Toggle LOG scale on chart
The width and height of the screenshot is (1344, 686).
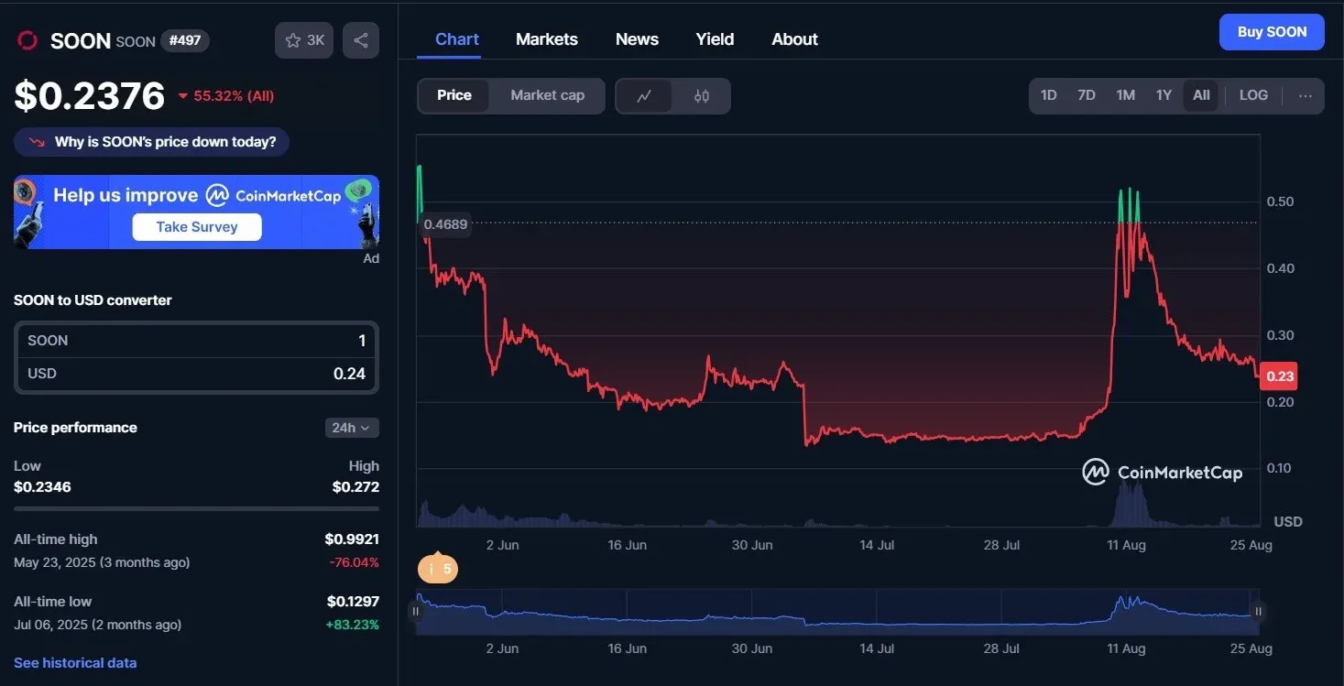[x=1253, y=95]
